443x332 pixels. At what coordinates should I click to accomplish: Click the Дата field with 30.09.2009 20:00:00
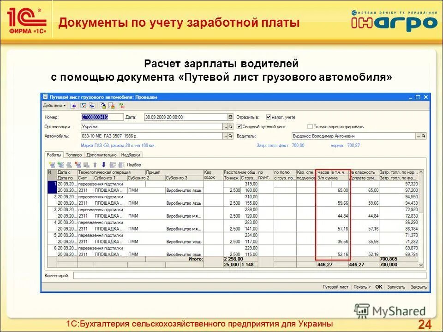coord(186,117)
